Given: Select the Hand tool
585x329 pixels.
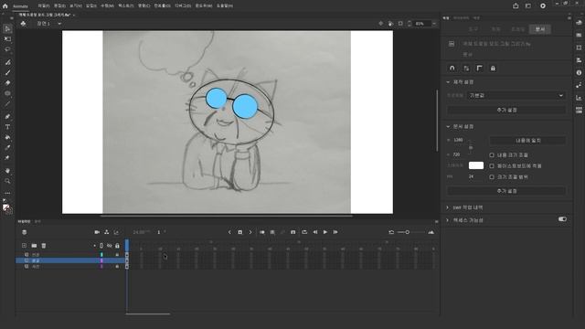Looking at the screenshot, I should click(7, 171).
